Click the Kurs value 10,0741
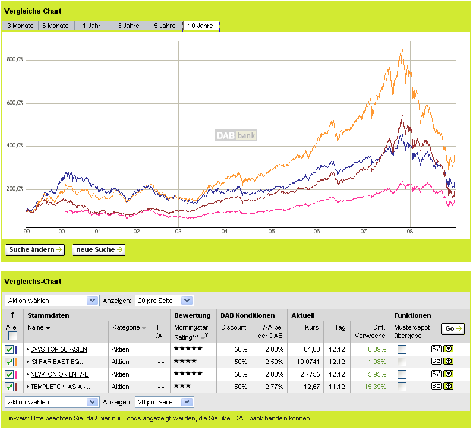The width and height of the screenshot is (473, 430). pyautogui.click(x=309, y=363)
